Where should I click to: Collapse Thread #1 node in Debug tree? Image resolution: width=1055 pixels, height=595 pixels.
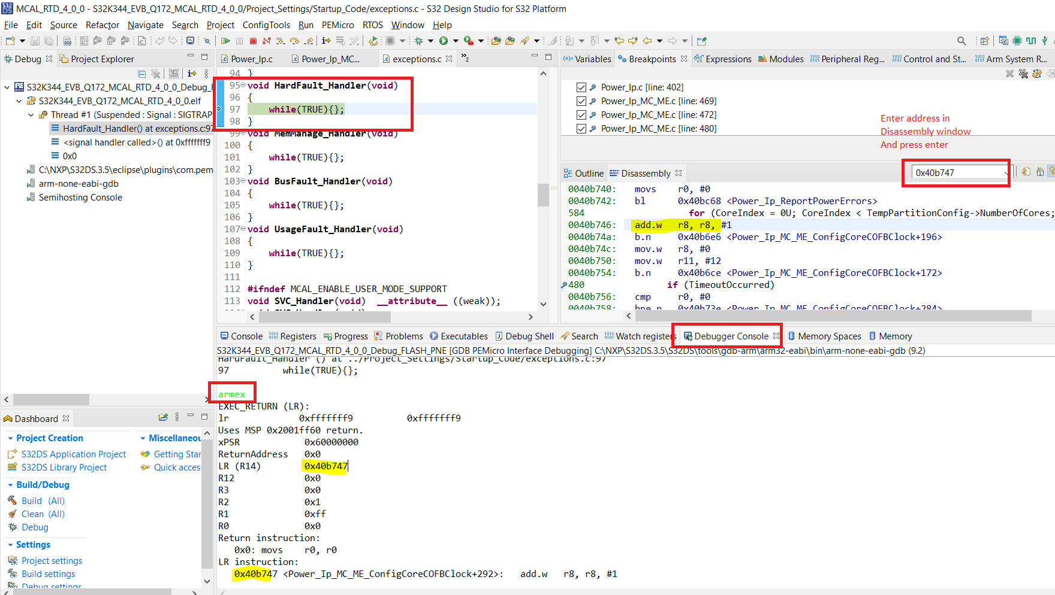(31, 115)
